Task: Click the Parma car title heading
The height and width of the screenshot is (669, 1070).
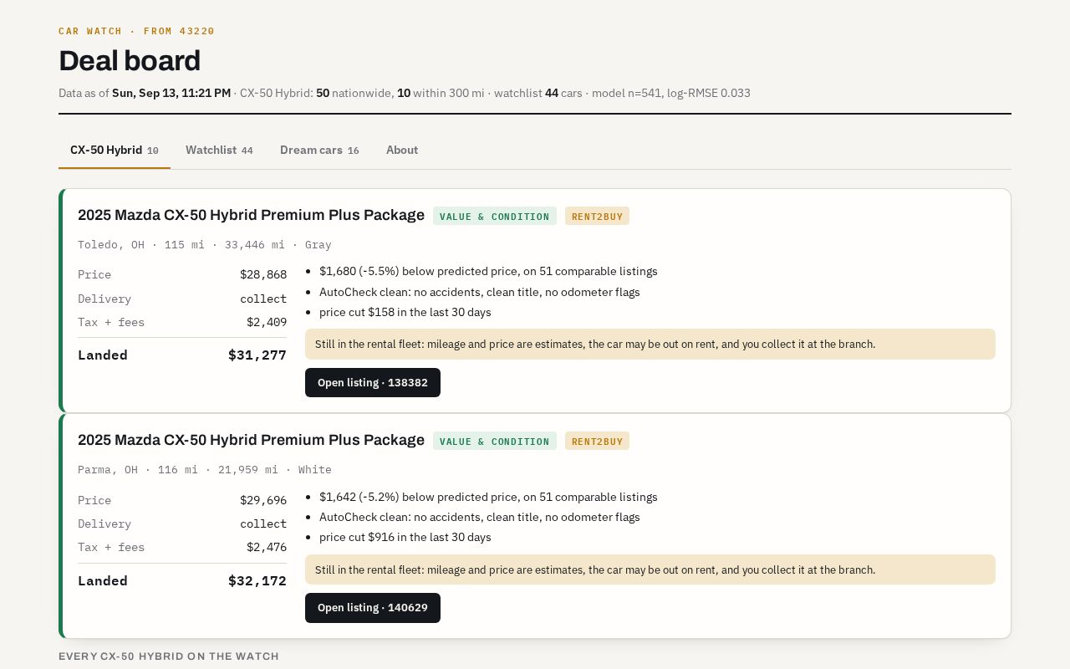Action: pos(251,441)
